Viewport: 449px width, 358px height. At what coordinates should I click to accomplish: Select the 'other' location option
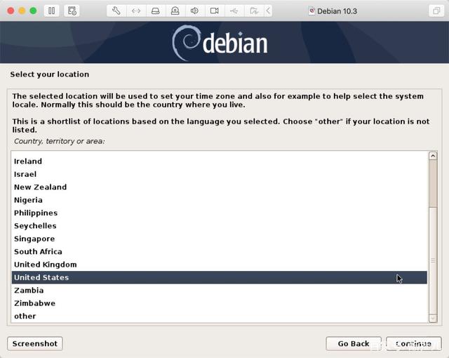[220, 316]
